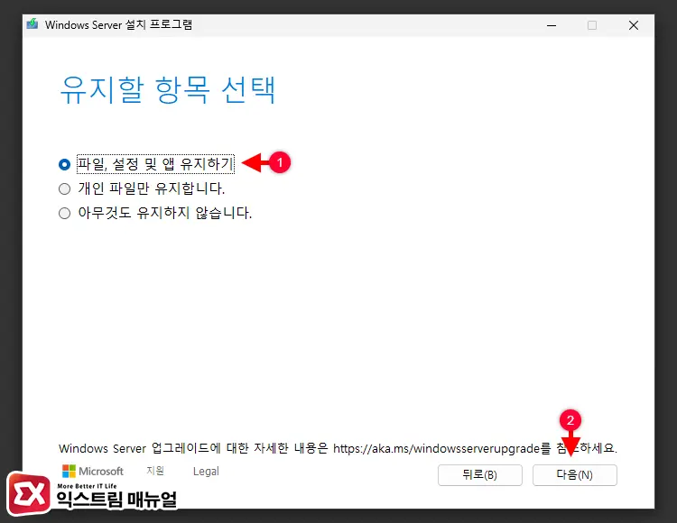Select 아무것도 유지하지 않습니다 radio option
Viewport: 677px width, 523px height.
point(64,213)
